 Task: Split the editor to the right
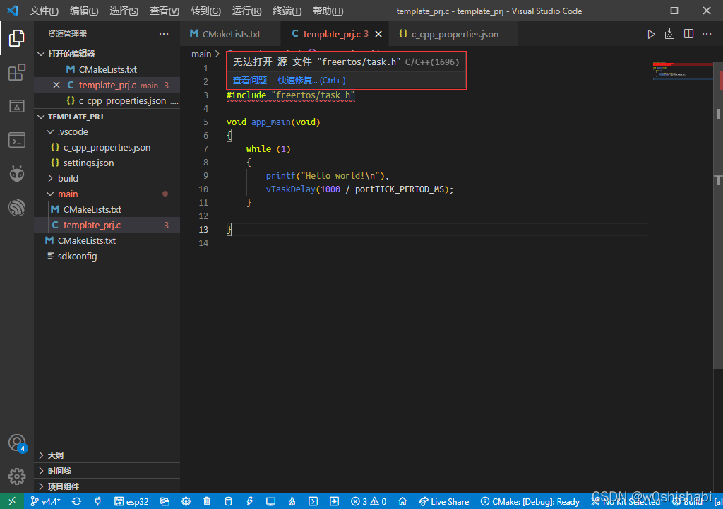[x=688, y=34]
